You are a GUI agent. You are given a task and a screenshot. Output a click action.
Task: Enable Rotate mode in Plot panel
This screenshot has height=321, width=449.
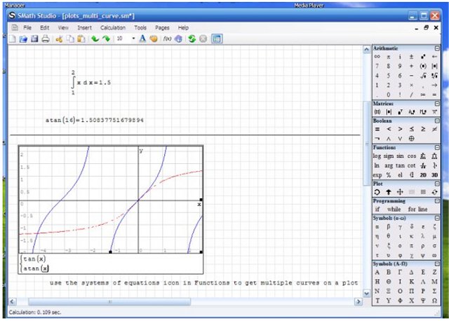click(377, 192)
